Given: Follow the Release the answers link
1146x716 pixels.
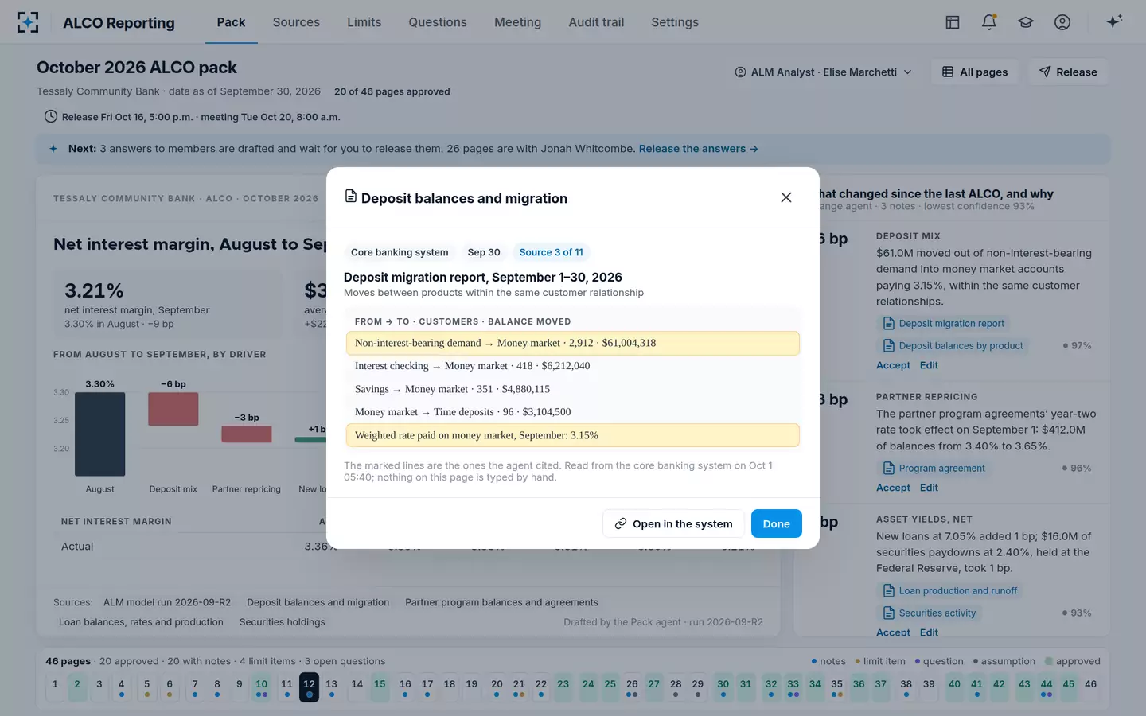Looking at the screenshot, I should point(698,149).
